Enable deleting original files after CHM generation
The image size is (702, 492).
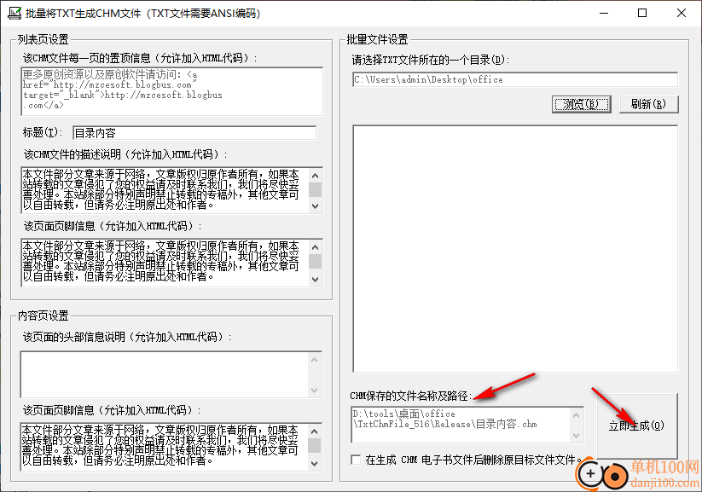pos(356,460)
